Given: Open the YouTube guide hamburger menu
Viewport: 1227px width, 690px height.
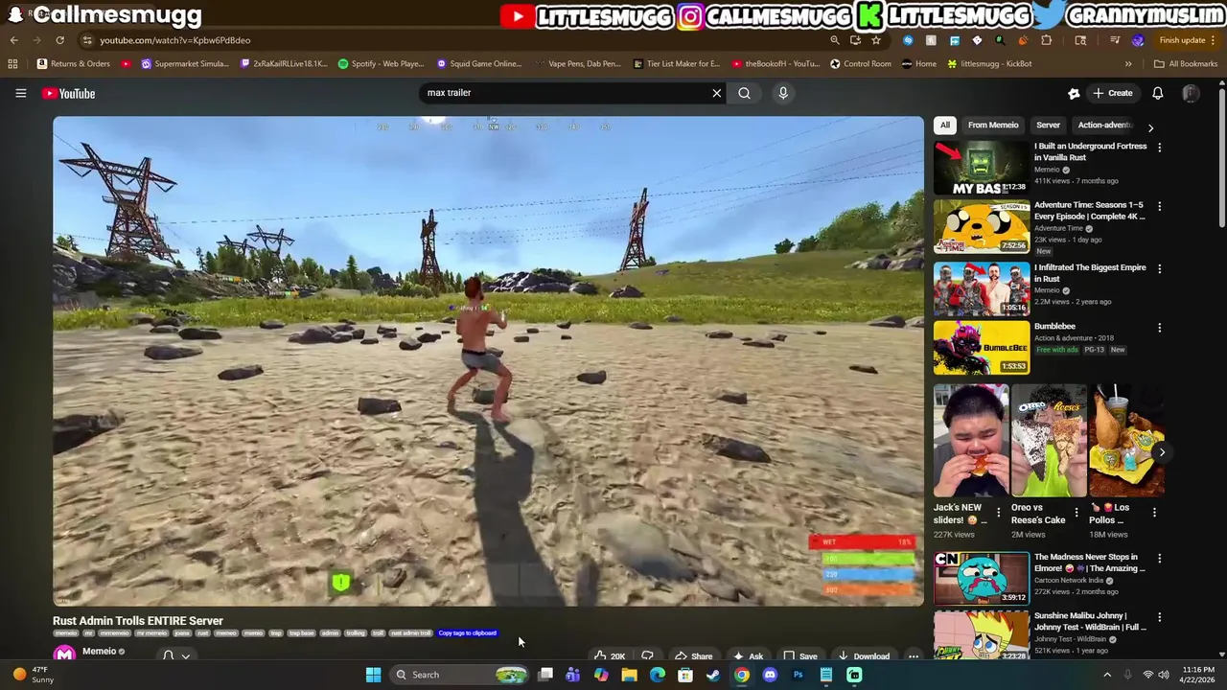Looking at the screenshot, I should coord(20,93).
